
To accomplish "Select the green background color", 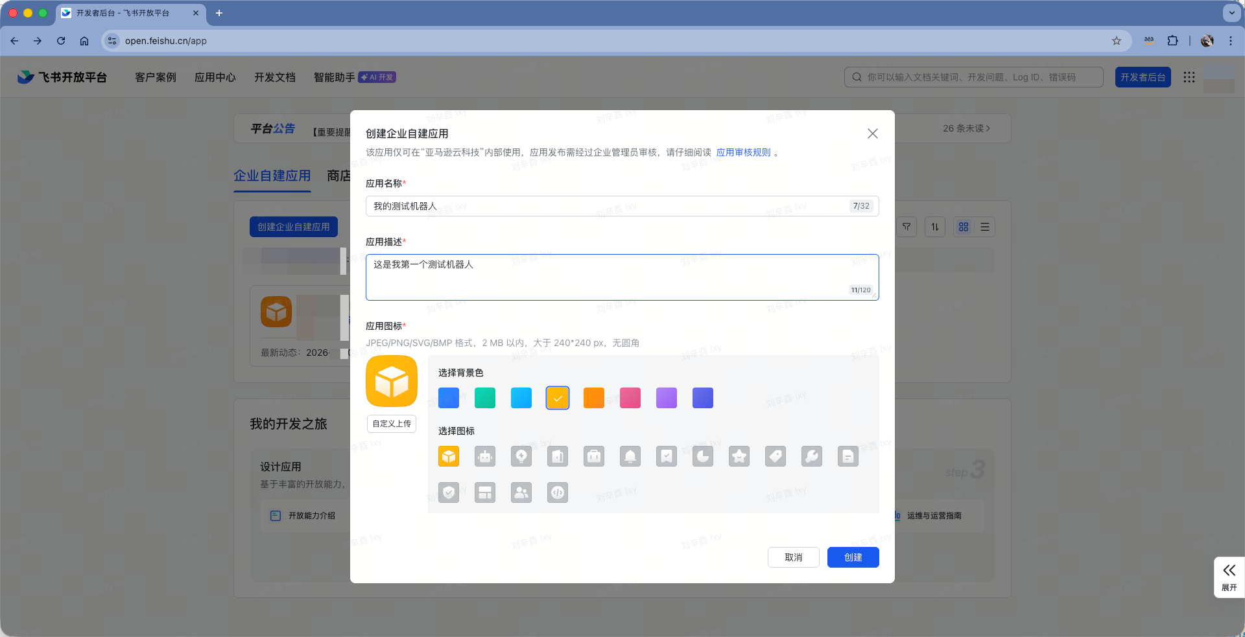I will pos(485,398).
